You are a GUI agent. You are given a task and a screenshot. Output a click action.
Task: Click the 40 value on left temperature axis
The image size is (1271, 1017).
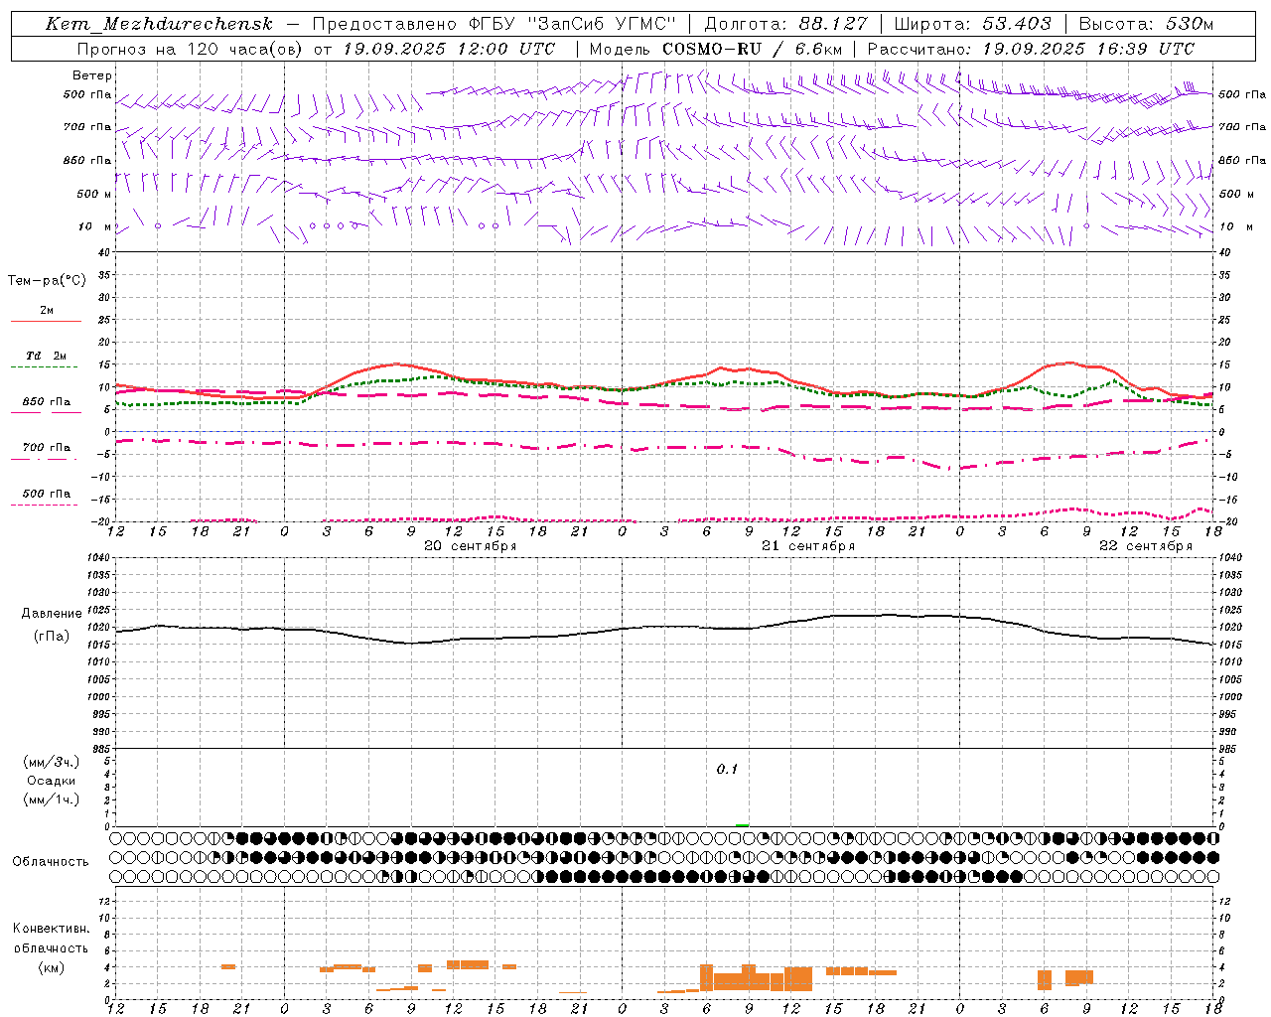tap(105, 253)
